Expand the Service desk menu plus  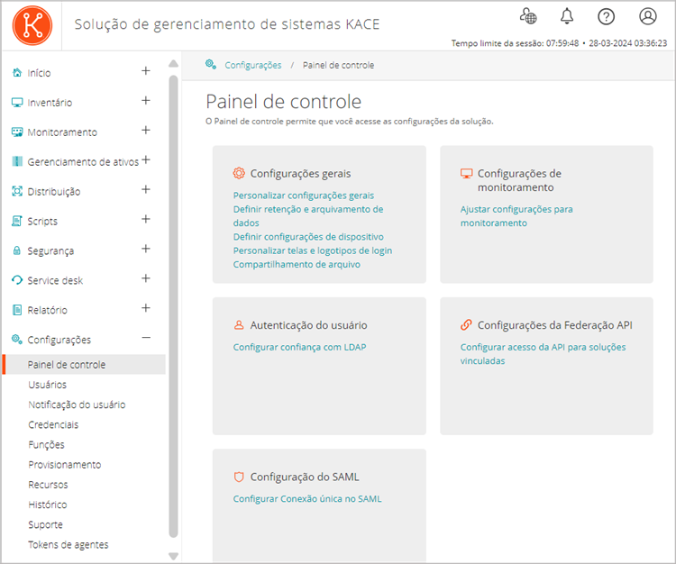146,278
